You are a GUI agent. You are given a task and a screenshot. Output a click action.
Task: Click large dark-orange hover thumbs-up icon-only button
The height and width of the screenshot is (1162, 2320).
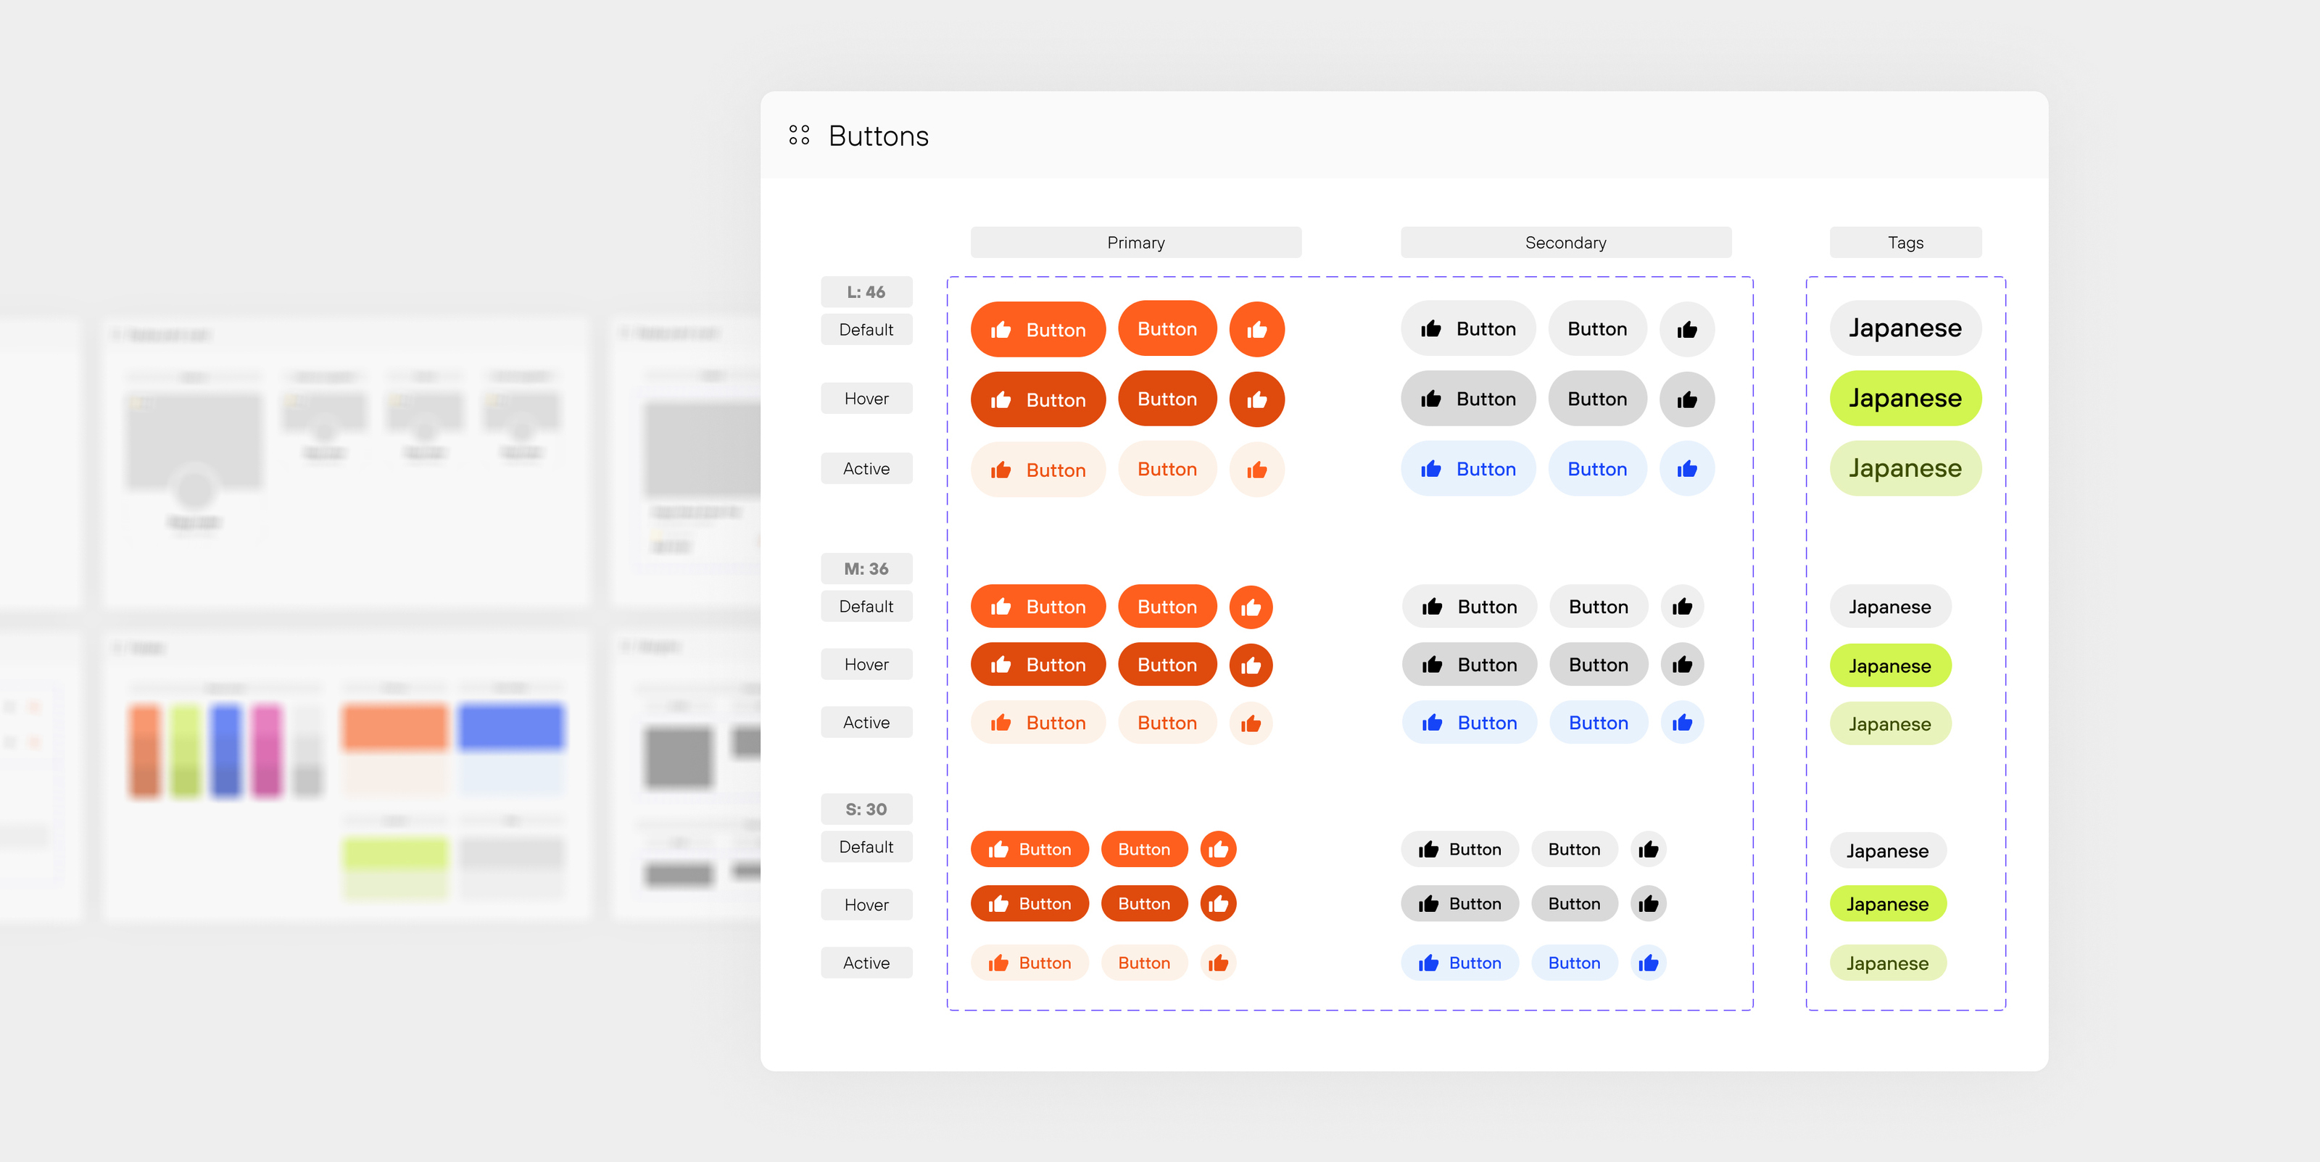click(x=1256, y=400)
